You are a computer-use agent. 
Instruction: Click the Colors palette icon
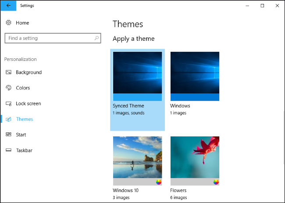(8, 88)
